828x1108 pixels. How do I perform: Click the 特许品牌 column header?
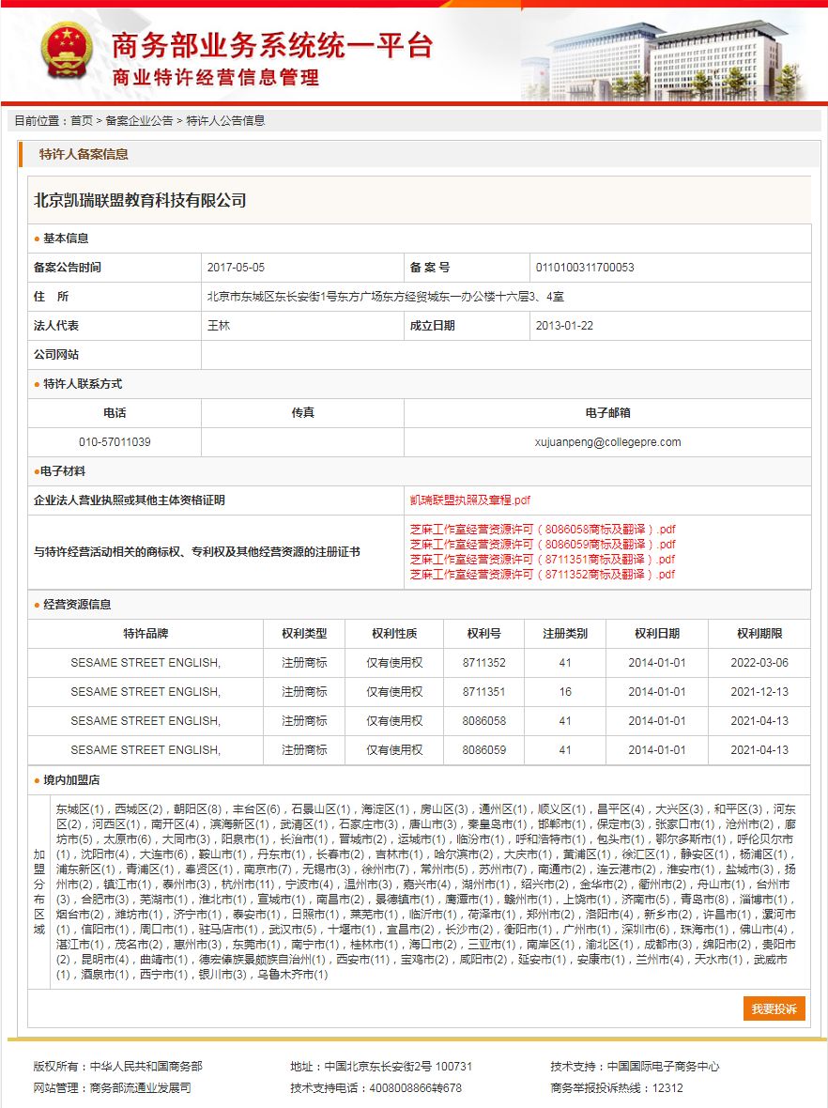tap(146, 634)
